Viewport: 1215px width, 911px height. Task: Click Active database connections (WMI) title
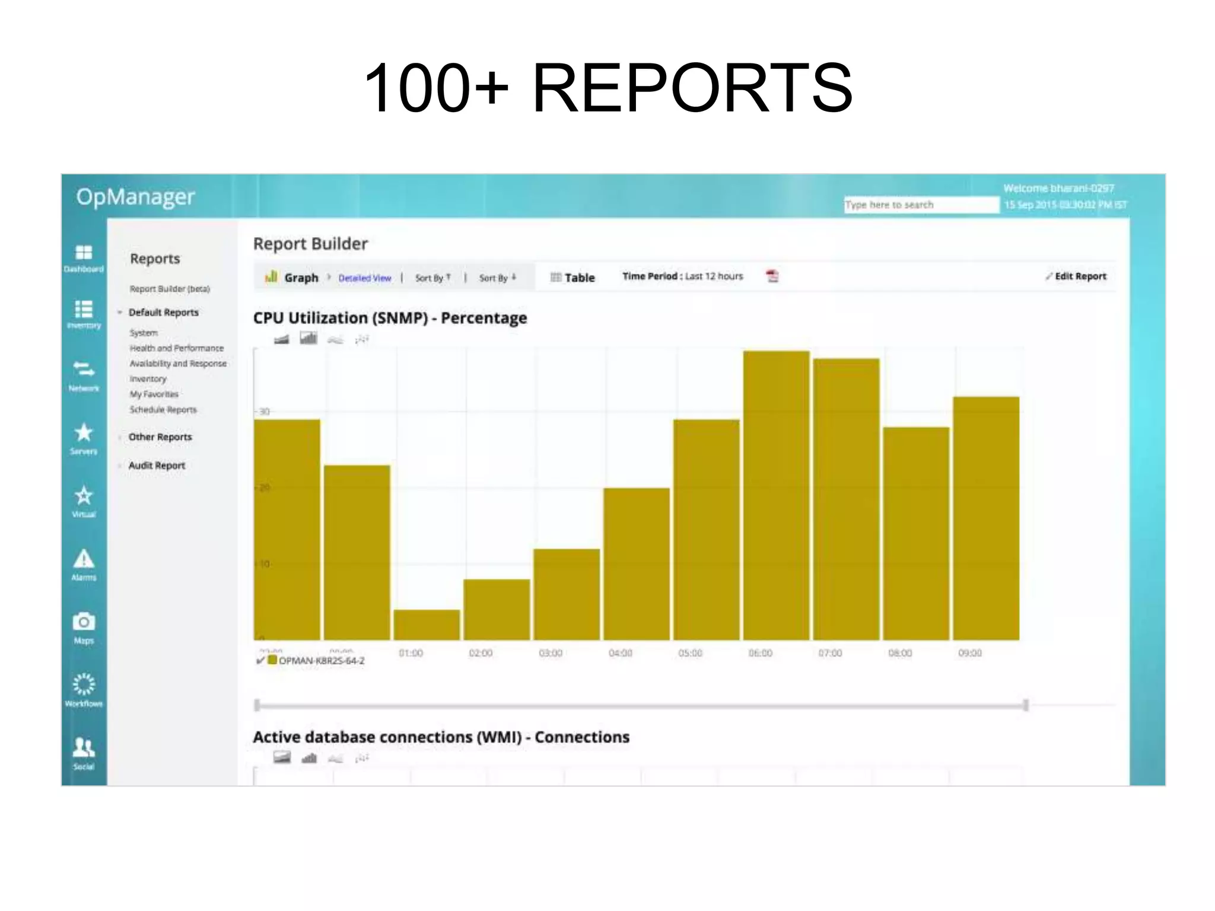point(441,737)
